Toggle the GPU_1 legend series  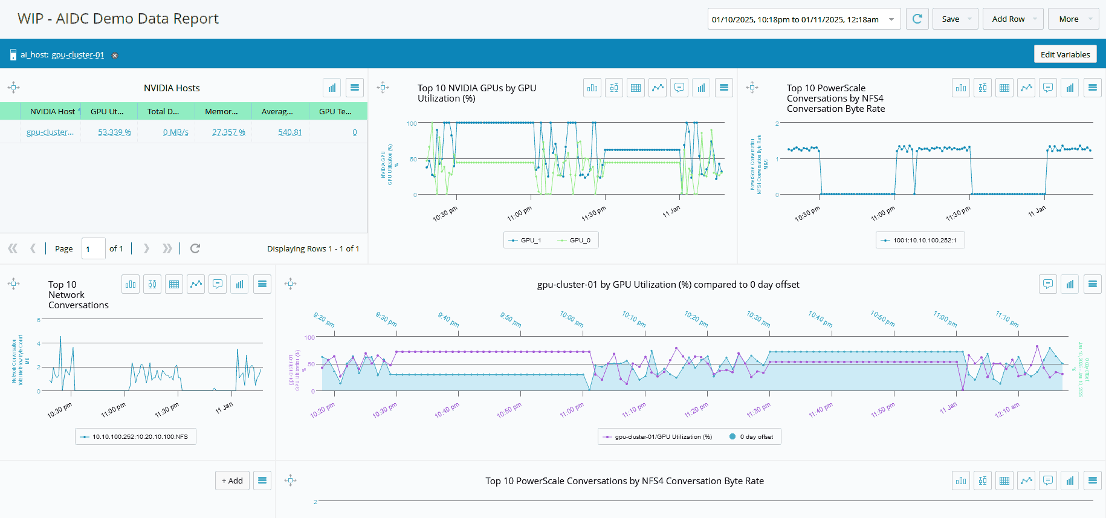525,241
